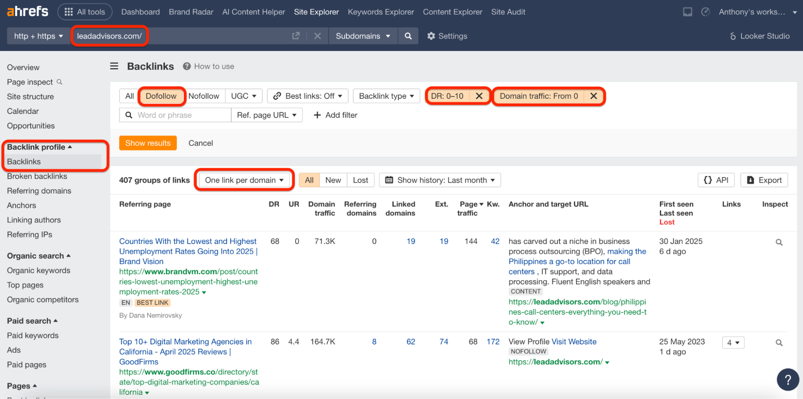Inspect the brandvm.com backlink row

point(779,242)
